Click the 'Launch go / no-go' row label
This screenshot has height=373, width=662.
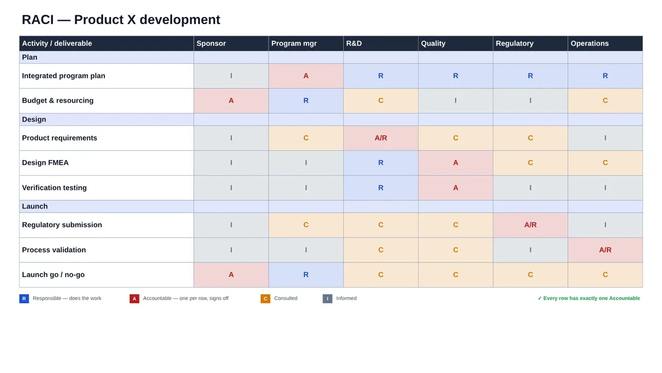point(106,275)
